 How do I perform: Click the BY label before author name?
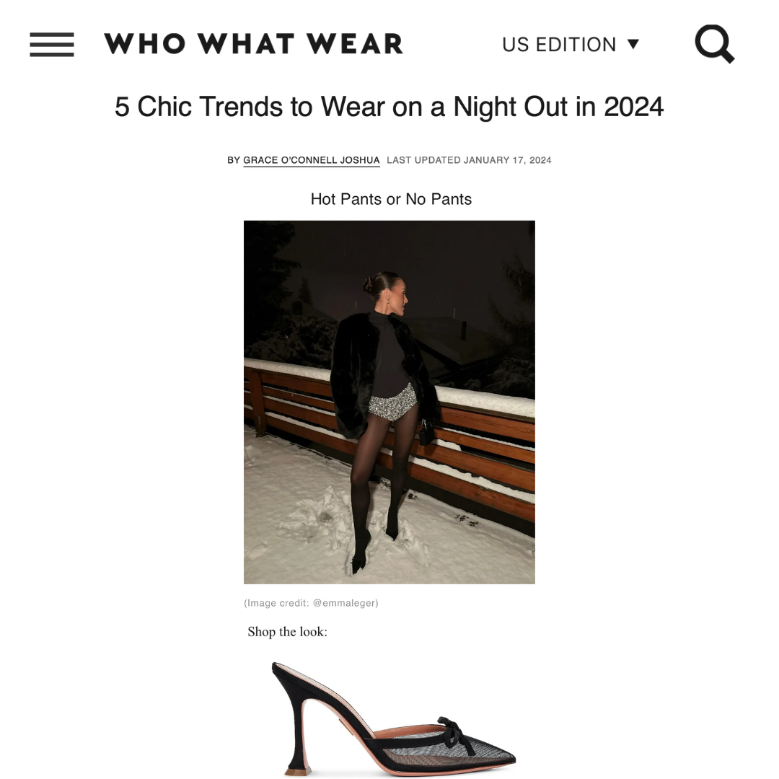[234, 160]
